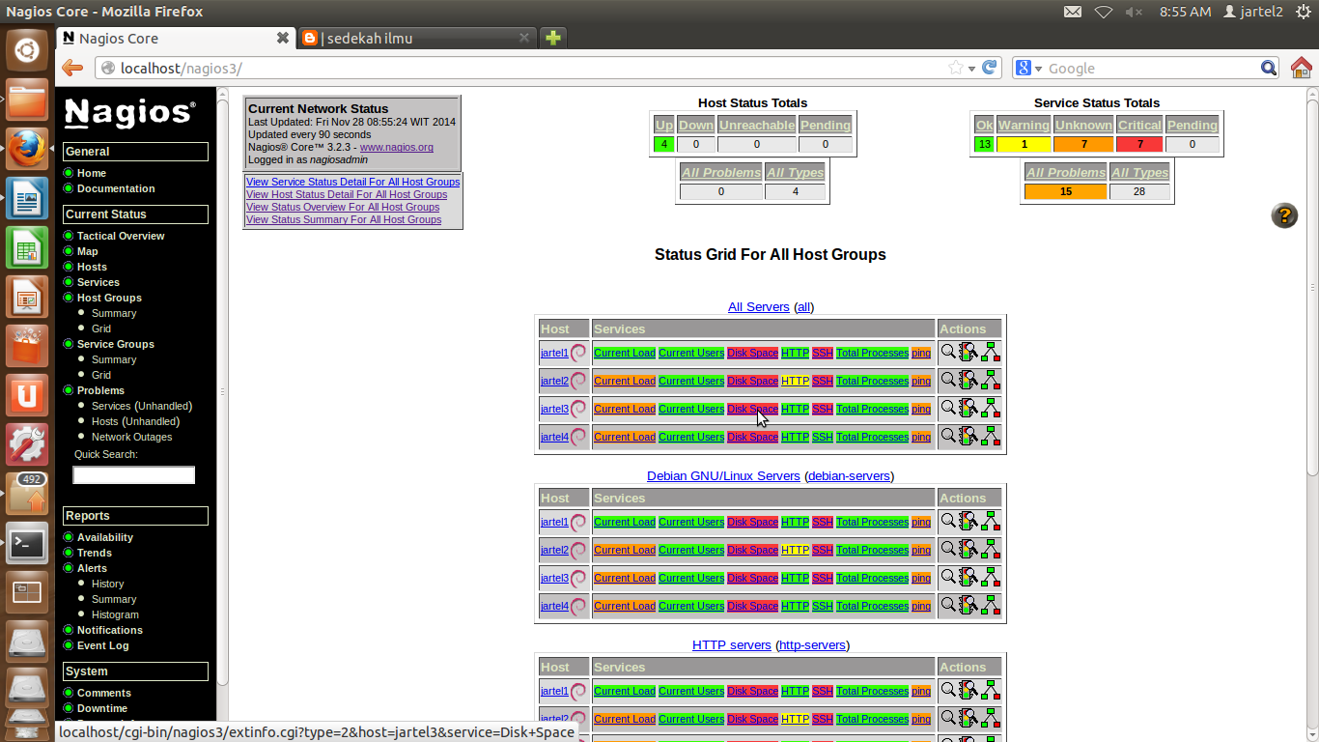Switch to the sedekah ilmu tab
The width and height of the screenshot is (1319, 742).
coord(415,38)
